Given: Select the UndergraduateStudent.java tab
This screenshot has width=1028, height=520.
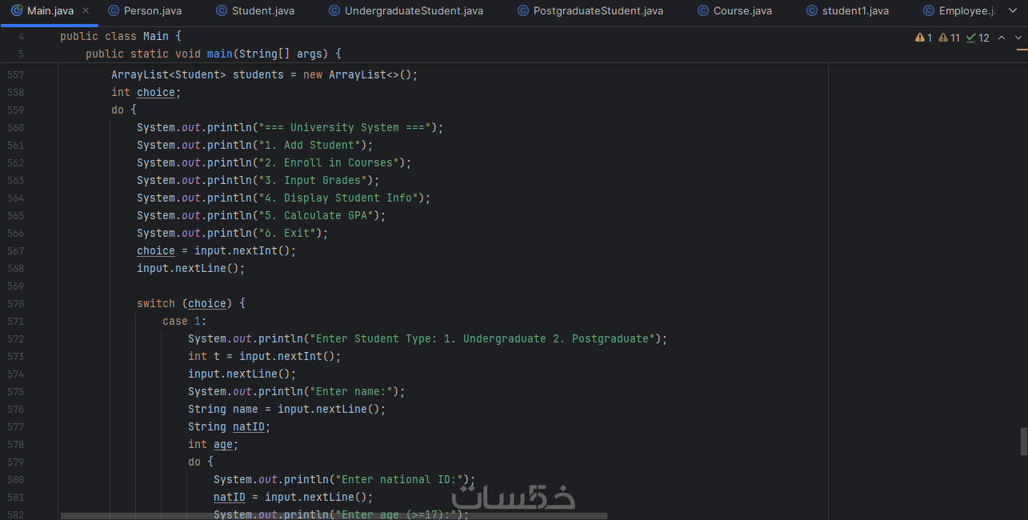Looking at the screenshot, I should point(405,11).
